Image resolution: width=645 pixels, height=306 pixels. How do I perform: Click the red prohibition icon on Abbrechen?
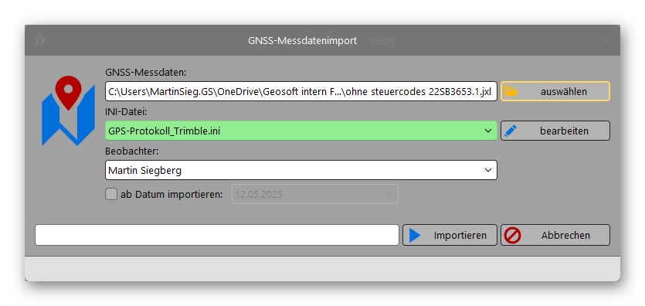pos(514,235)
